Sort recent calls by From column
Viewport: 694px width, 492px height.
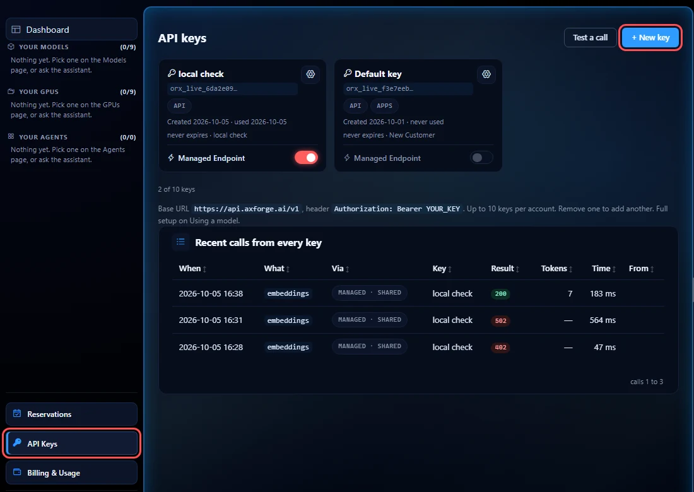click(x=642, y=269)
